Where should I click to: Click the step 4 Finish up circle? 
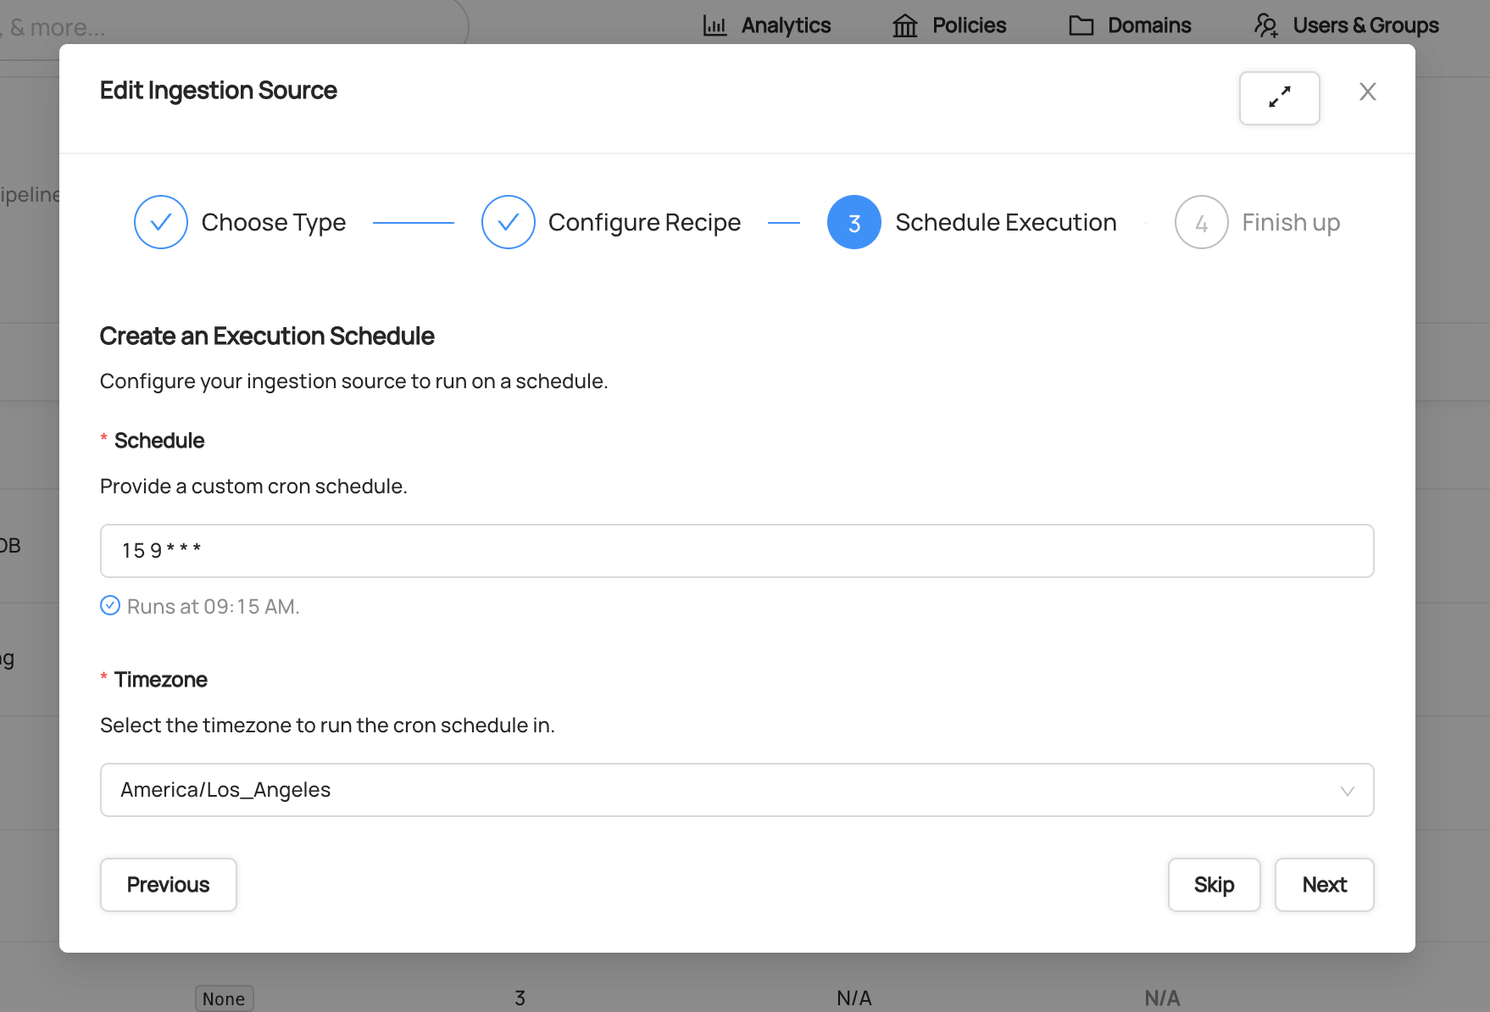(1201, 222)
